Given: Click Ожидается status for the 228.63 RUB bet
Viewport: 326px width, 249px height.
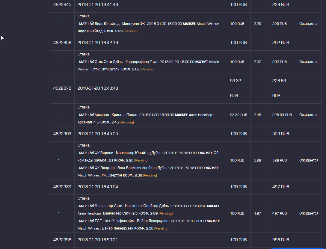Looking at the screenshot, I should pos(309,115).
